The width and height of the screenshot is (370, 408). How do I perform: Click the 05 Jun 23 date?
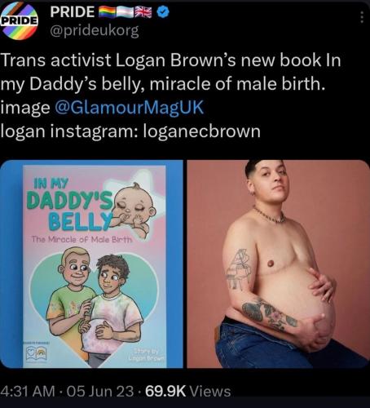pyautogui.click(x=100, y=392)
